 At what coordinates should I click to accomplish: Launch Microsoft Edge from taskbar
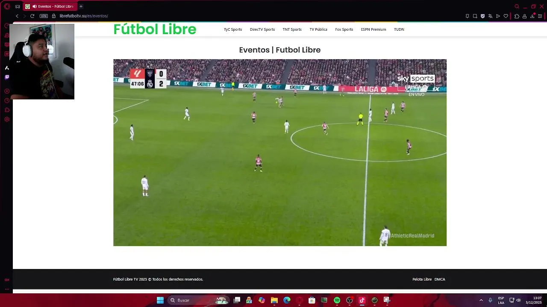pos(287,300)
